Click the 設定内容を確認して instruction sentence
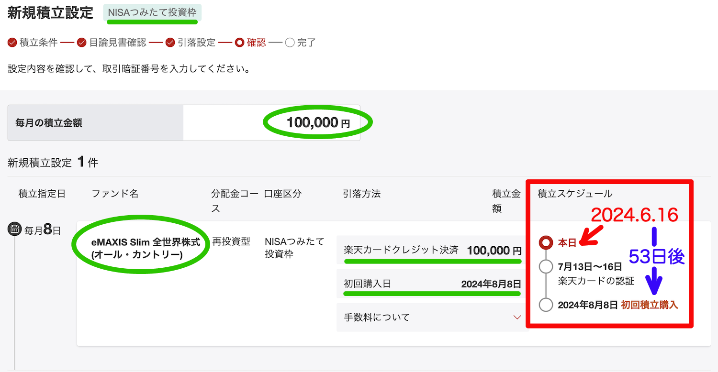The height and width of the screenshot is (372, 718). [x=129, y=69]
